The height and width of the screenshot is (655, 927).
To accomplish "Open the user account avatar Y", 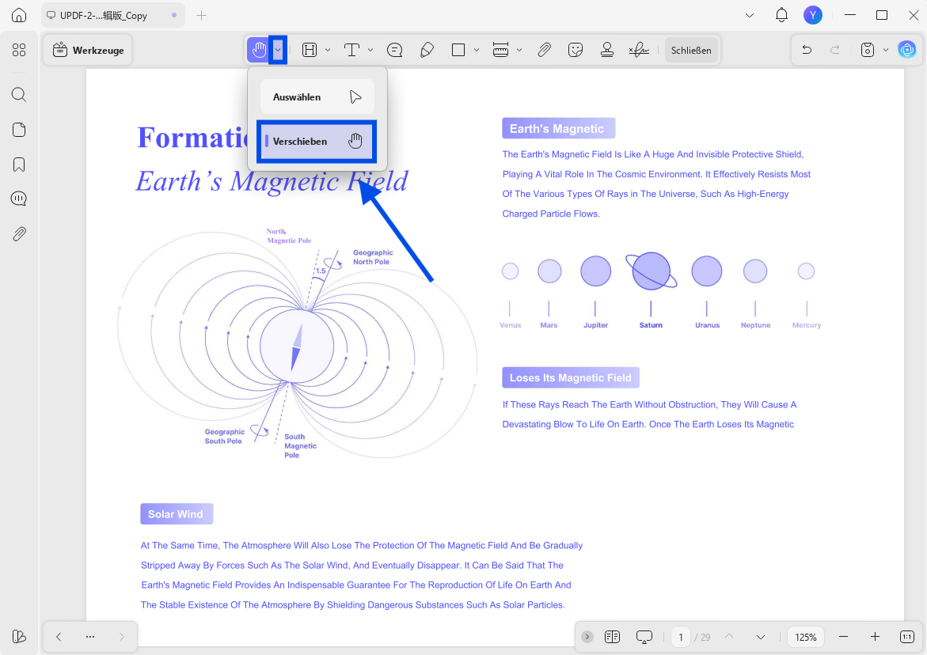I will pos(813,15).
